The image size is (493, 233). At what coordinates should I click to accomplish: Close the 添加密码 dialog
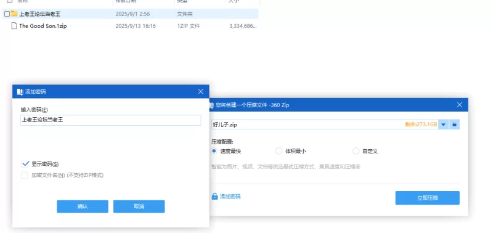point(201,91)
